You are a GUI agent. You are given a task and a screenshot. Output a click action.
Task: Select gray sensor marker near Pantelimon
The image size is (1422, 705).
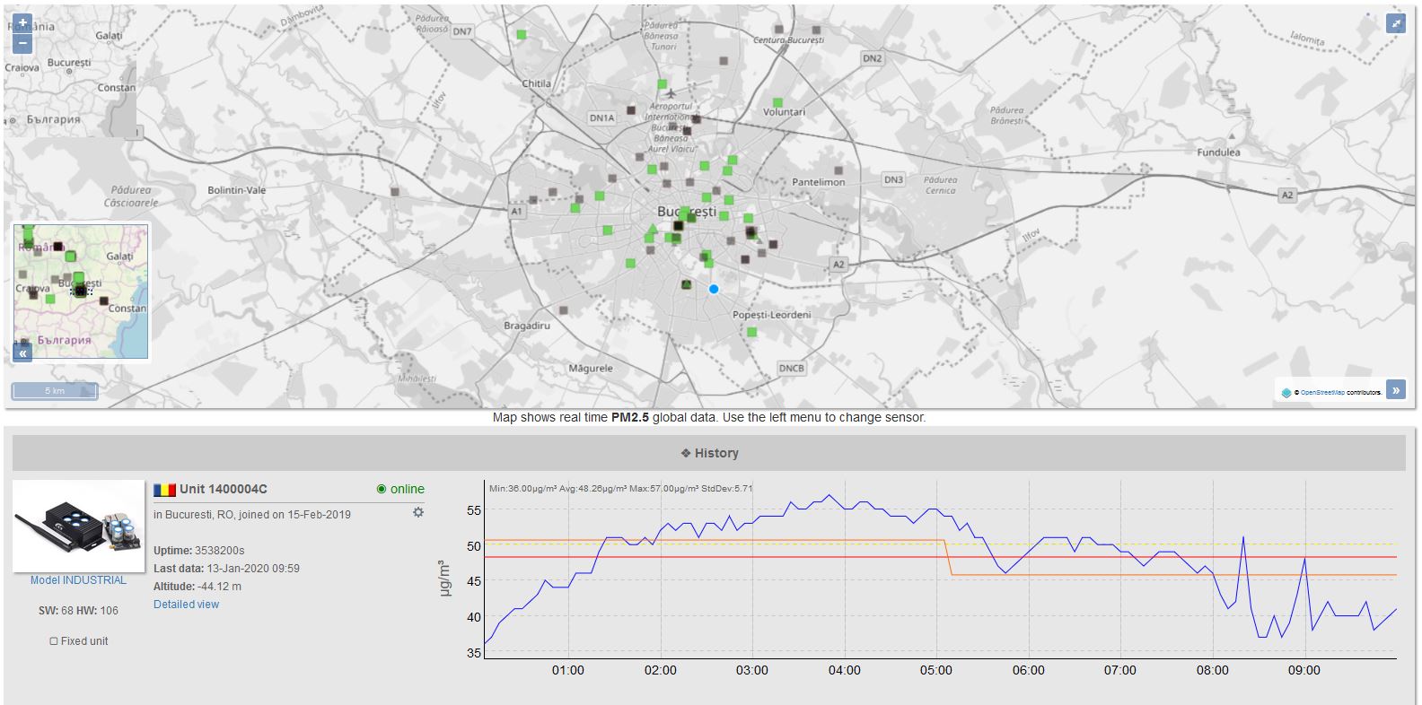838,170
